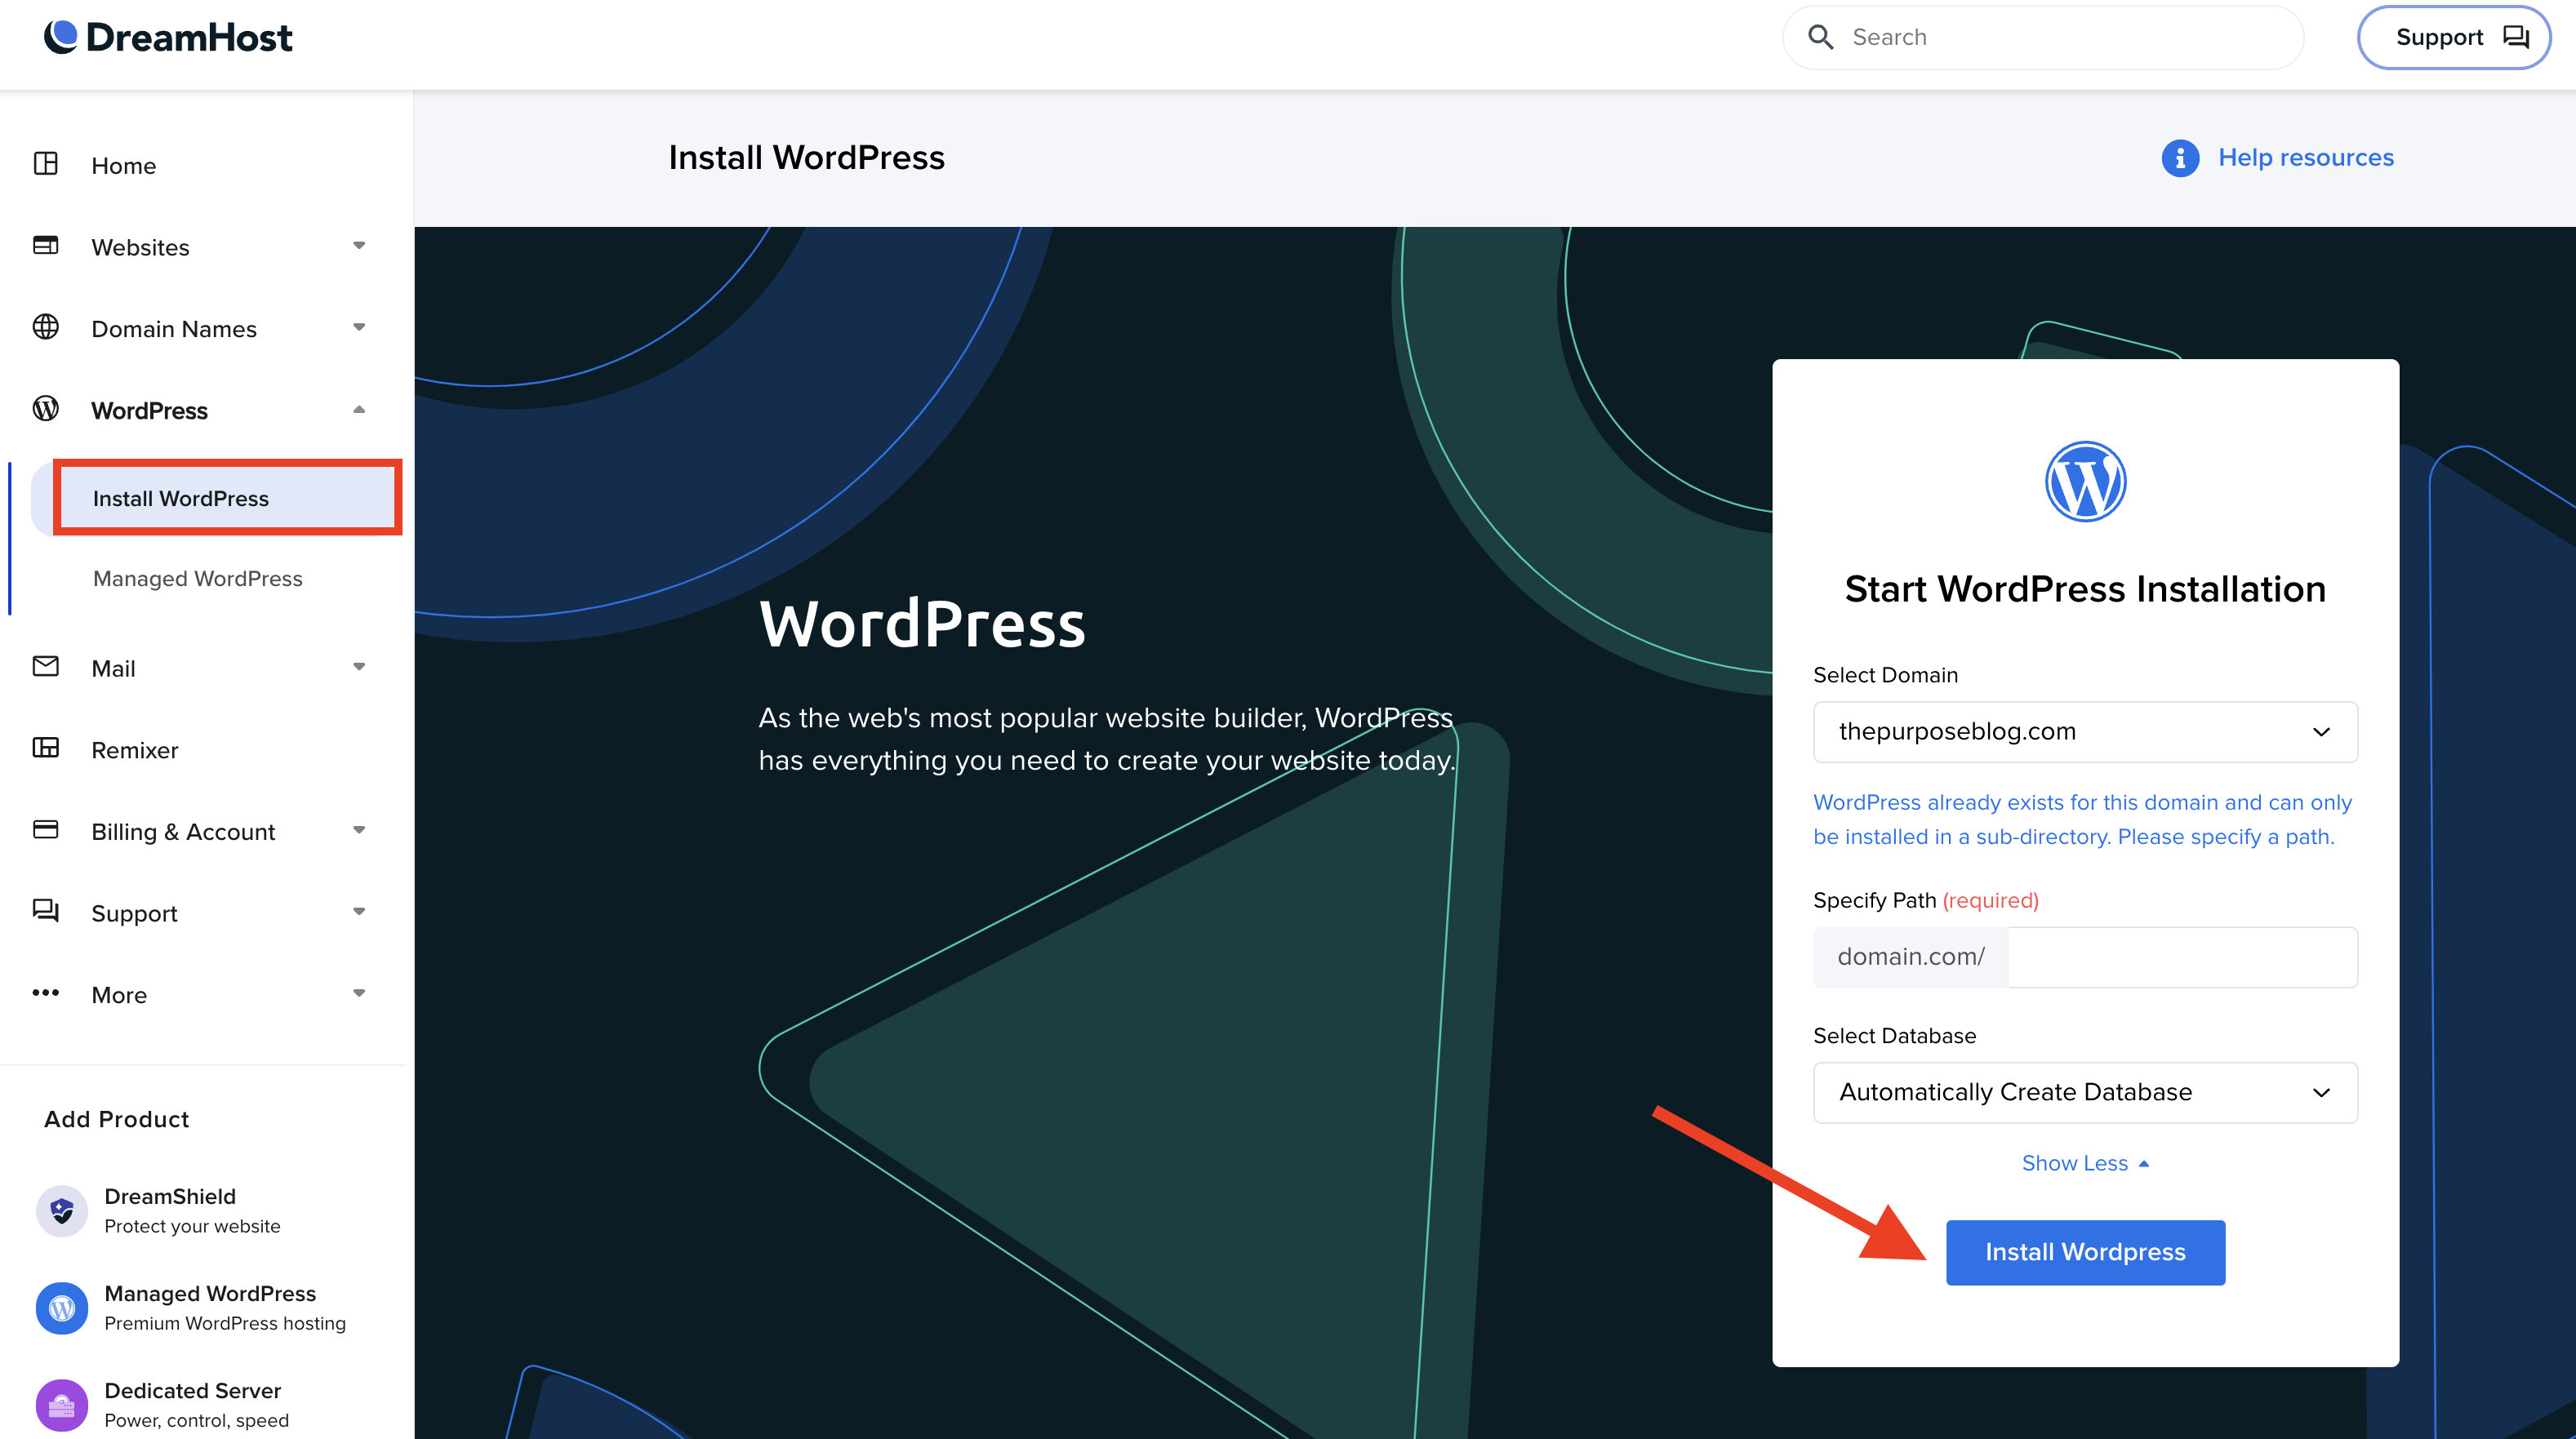The width and height of the screenshot is (2576, 1439).
Task: Open the Select Domain dropdown
Action: pyautogui.click(x=2085, y=732)
